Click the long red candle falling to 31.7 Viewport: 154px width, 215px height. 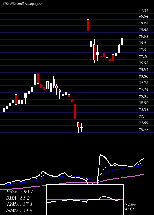coord(75,111)
